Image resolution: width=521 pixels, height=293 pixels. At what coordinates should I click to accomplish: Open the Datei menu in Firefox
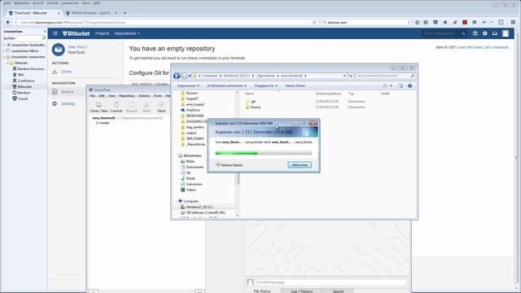tap(7, 3)
